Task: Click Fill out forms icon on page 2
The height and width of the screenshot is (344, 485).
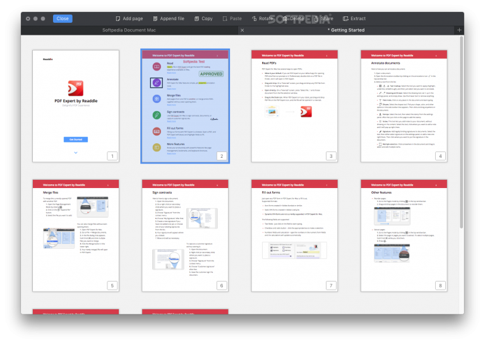Action: (157, 131)
